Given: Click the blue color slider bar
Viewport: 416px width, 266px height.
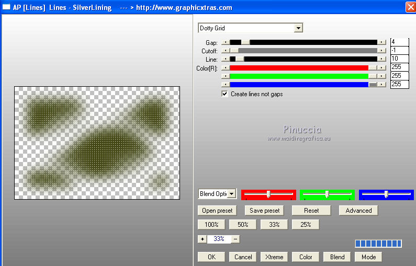Looking at the screenshot, I should point(303,85).
